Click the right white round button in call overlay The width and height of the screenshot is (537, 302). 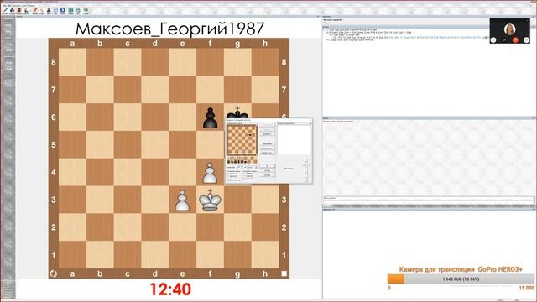(526, 40)
